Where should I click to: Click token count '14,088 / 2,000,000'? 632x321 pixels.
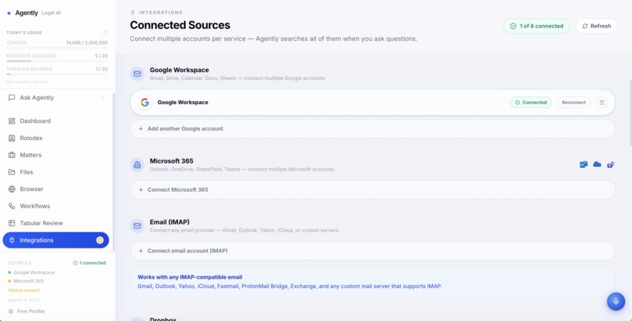87,42
